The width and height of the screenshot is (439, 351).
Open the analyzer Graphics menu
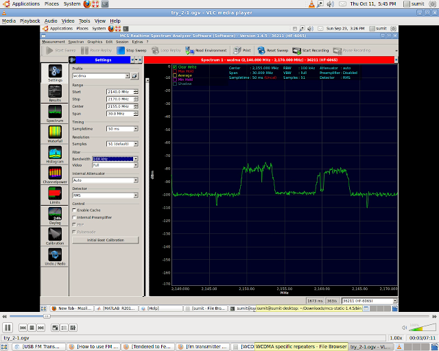[95, 42]
